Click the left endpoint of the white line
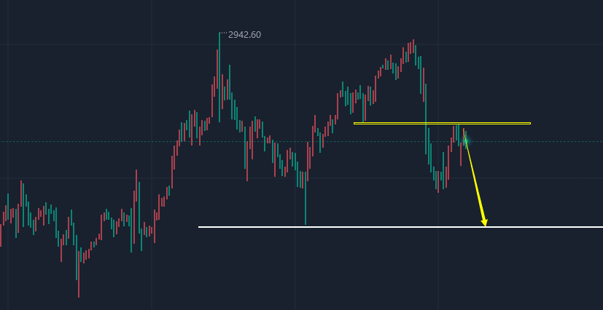 tap(199, 227)
